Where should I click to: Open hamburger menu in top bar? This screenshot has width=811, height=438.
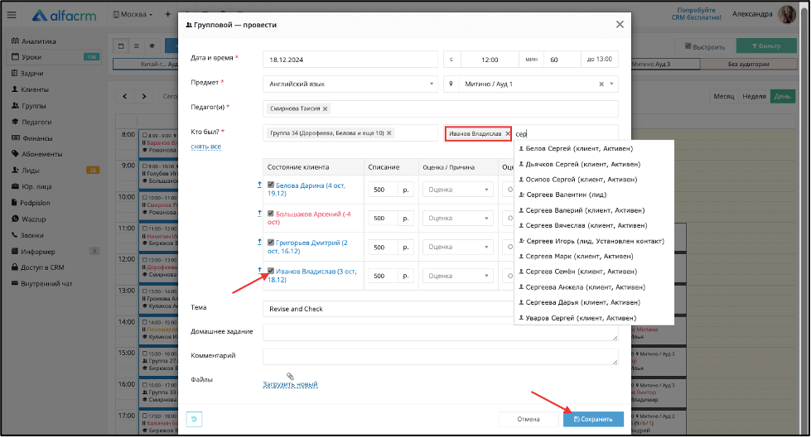pyautogui.click(x=12, y=15)
